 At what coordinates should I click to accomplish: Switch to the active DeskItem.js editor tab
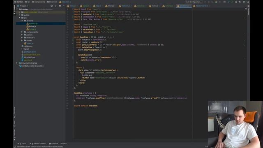[x=184, y=6]
